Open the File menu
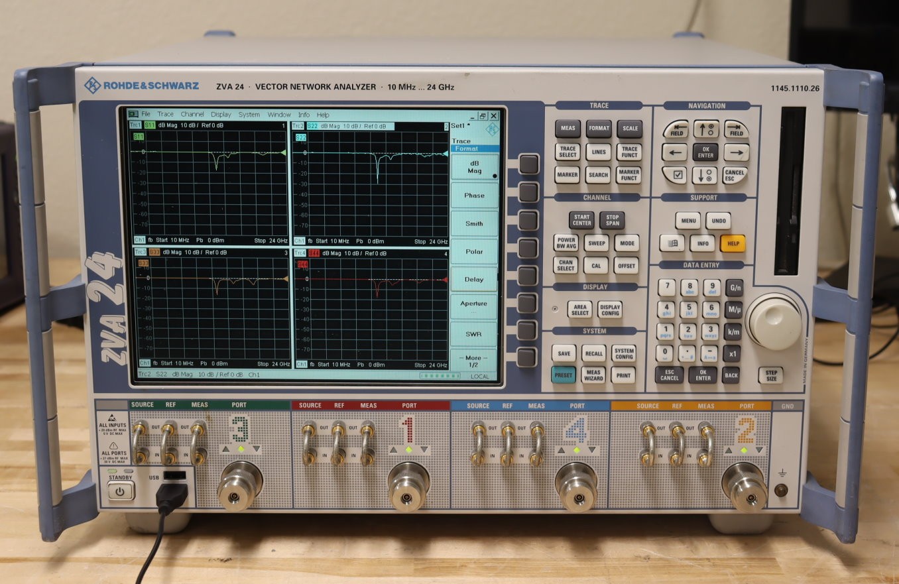Image resolution: width=899 pixels, height=584 pixels. coord(145,114)
